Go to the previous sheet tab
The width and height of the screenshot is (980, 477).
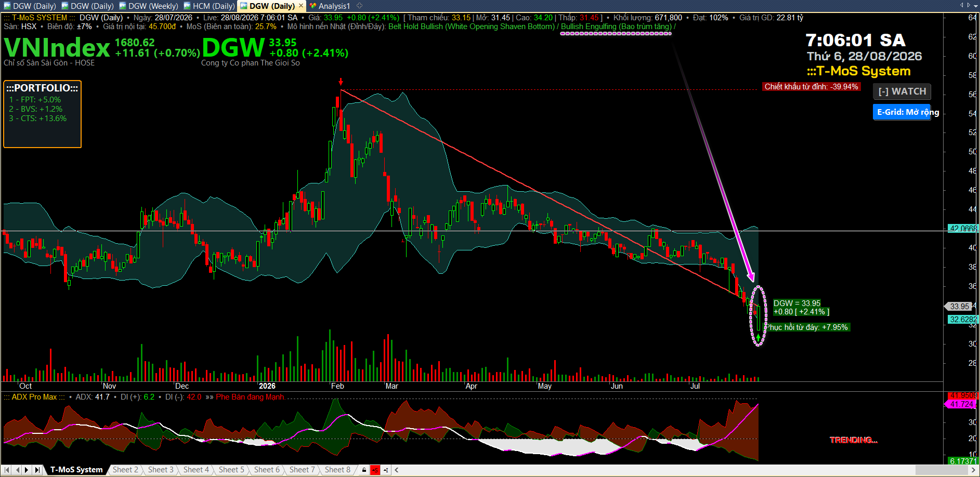pos(17,470)
